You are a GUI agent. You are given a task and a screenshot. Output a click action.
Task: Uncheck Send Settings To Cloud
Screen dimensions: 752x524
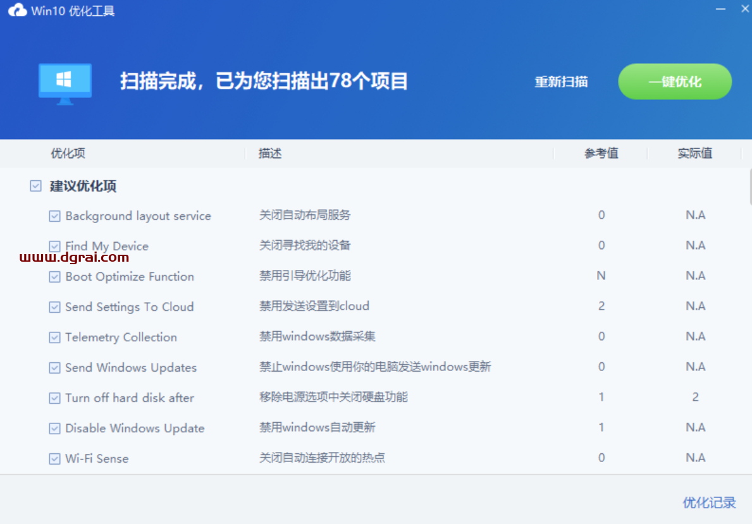pos(54,307)
